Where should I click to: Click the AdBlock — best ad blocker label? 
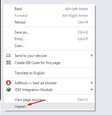click(x=35, y=83)
